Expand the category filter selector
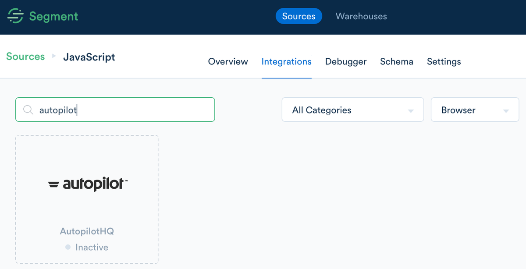The width and height of the screenshot is (526, 269). tap(352, 110)
